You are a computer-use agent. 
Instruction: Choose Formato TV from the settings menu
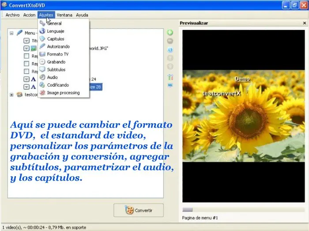(57, 54)
